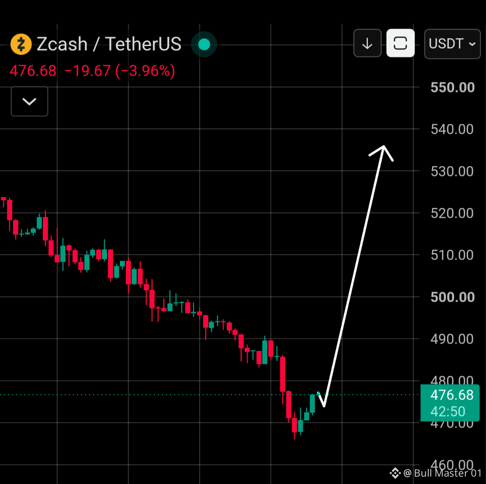The width and height of the screenshot is (486, 484).
Task: Click the 490.00 price axis label
Action: pyautogui.click(x=452, y=339)
